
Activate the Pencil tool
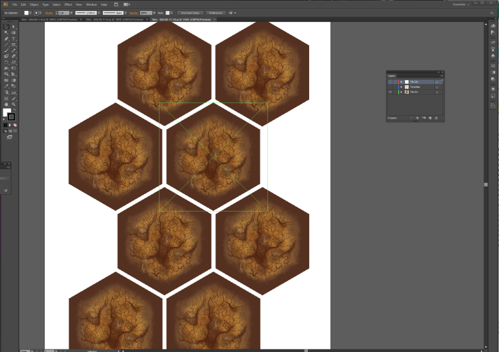(13, 51)
